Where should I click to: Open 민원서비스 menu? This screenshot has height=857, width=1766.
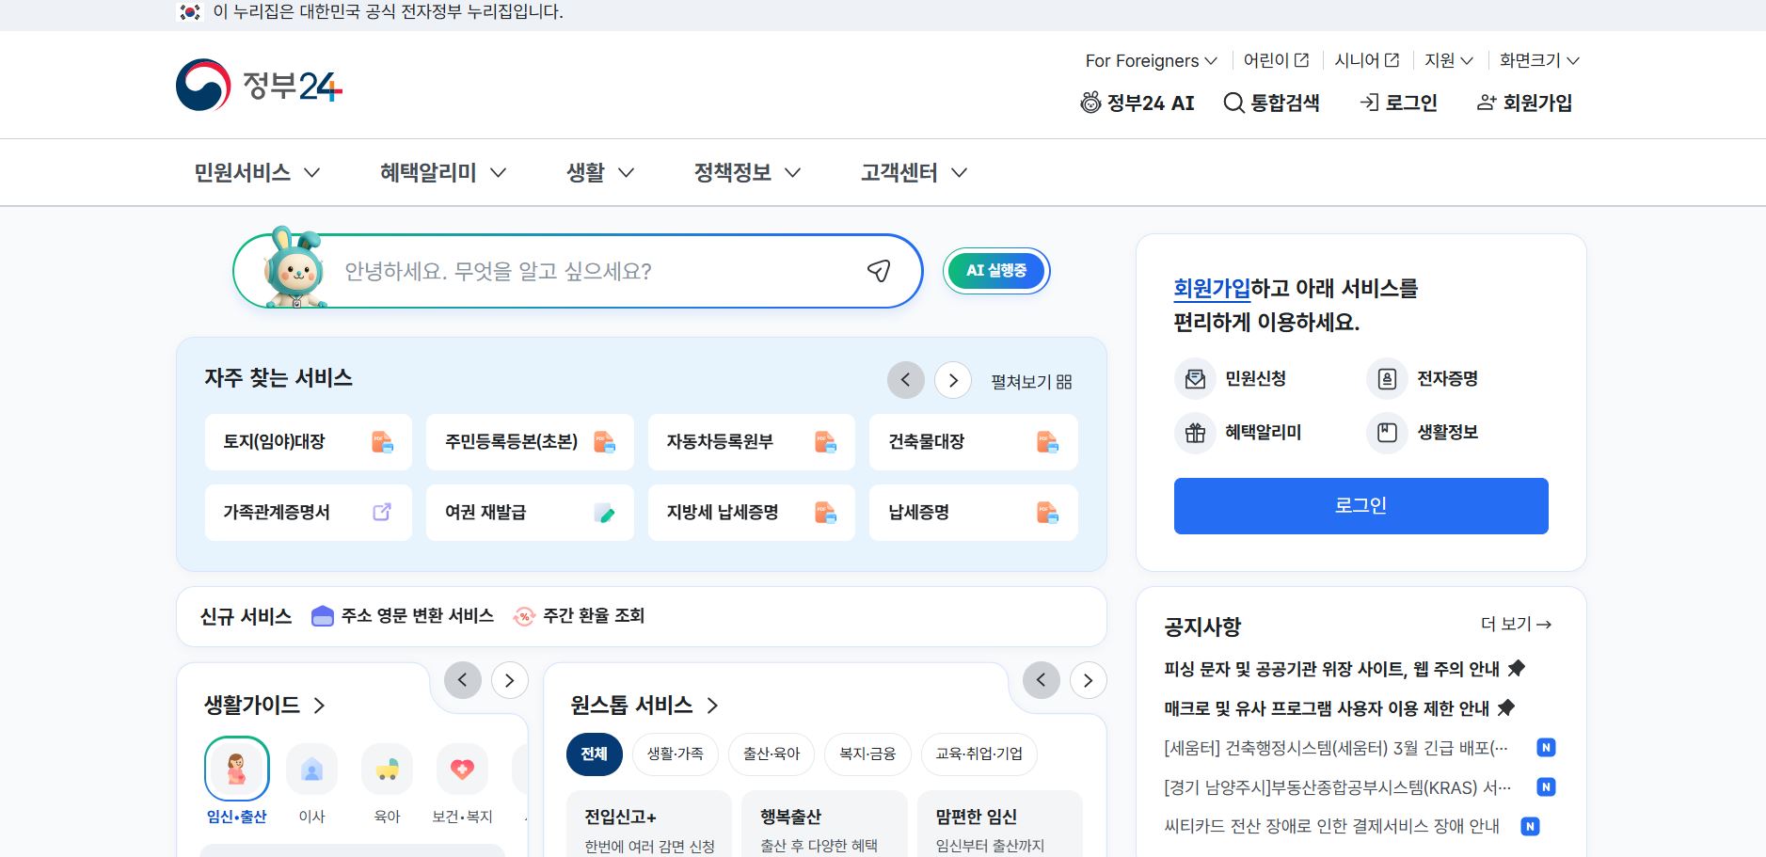pos(257,173)
